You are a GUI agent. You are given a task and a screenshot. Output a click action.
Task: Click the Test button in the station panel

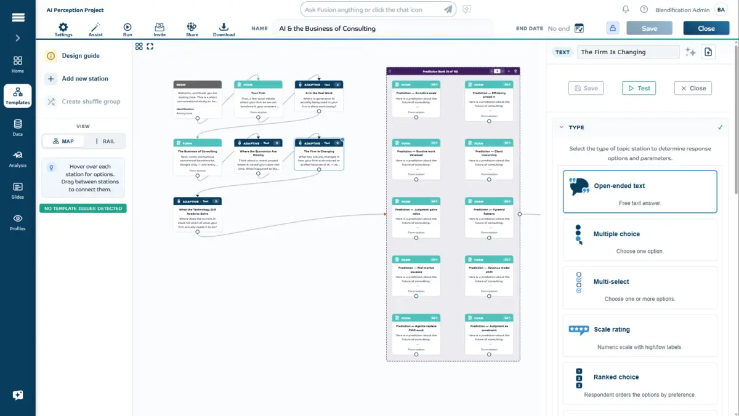pyautogui.click(x=639, y=88)
